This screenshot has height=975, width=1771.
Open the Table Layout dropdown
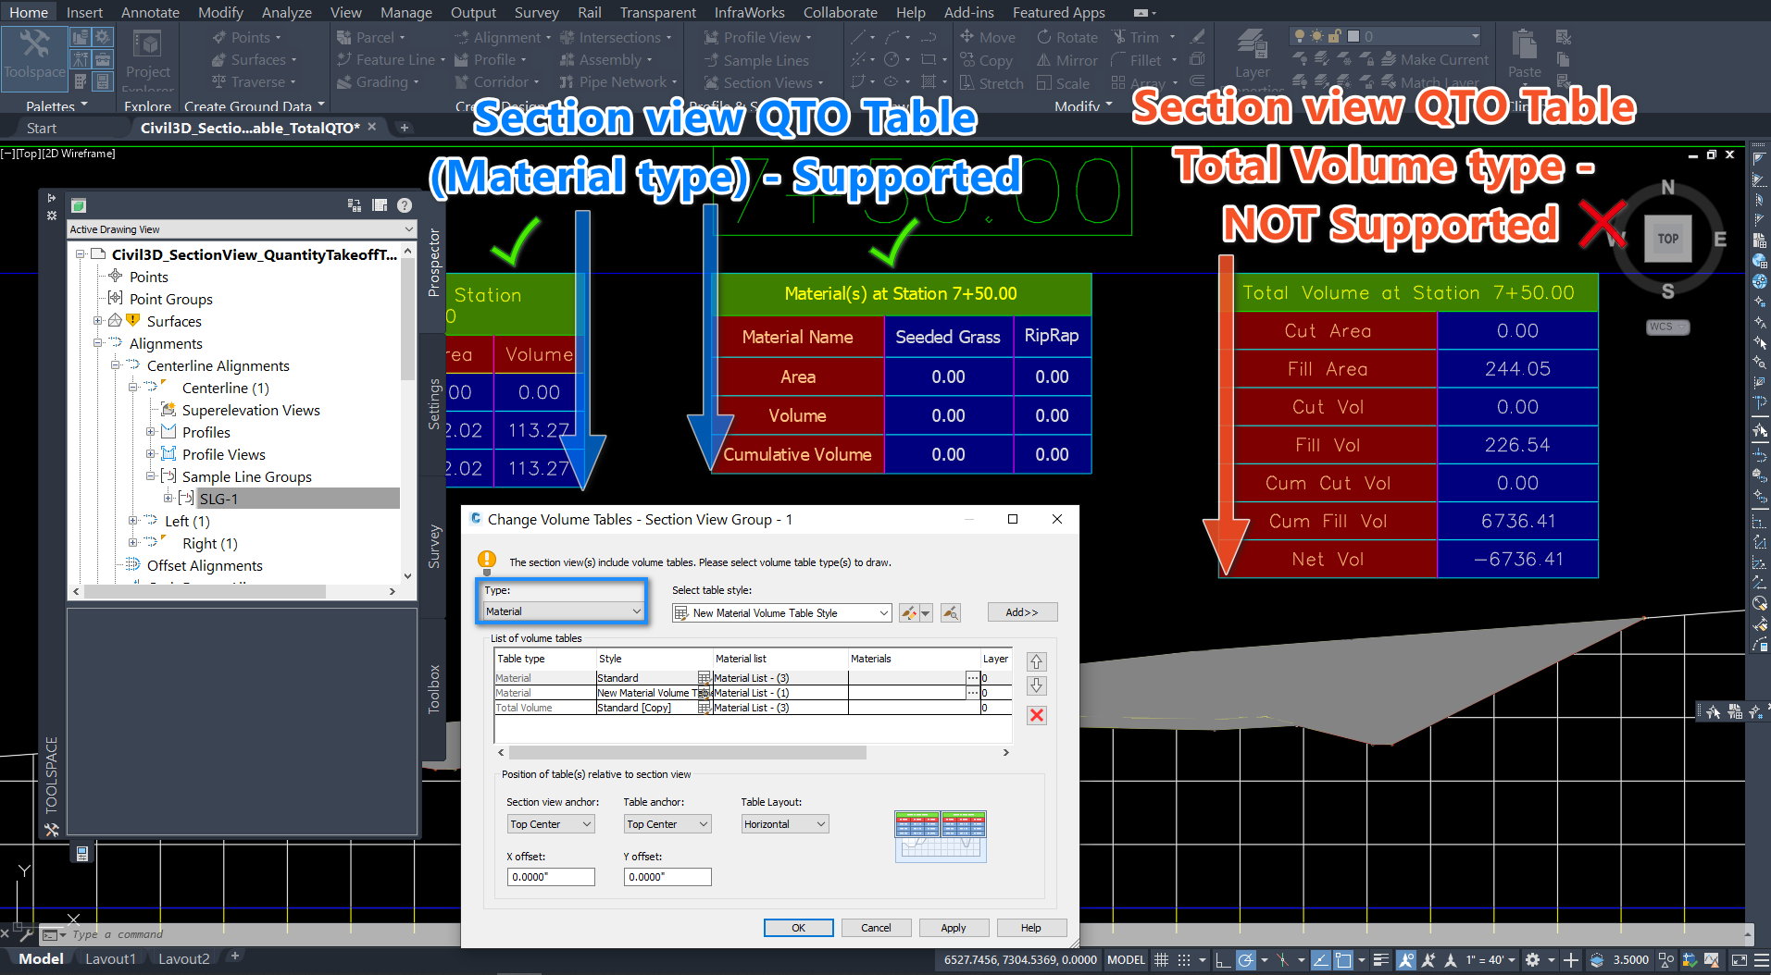tap(785, 824)
